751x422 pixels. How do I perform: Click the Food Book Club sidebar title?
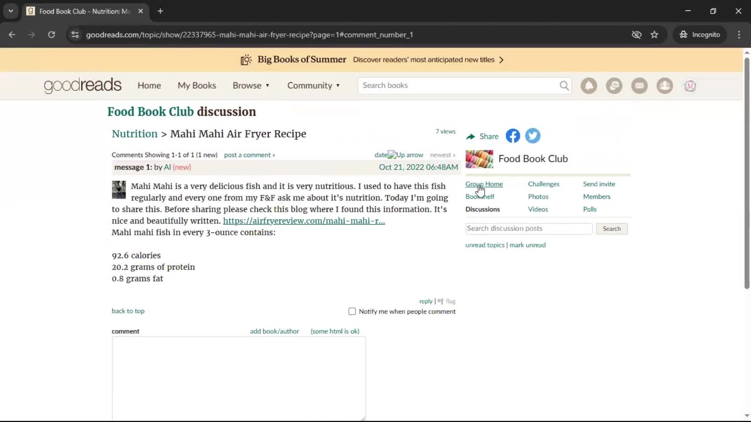coord(533,159)
